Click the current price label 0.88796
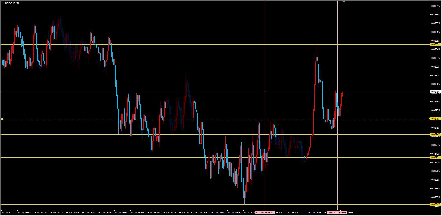Image resolution: width=442 pixels, height=216 pixels. pos(435,92)
